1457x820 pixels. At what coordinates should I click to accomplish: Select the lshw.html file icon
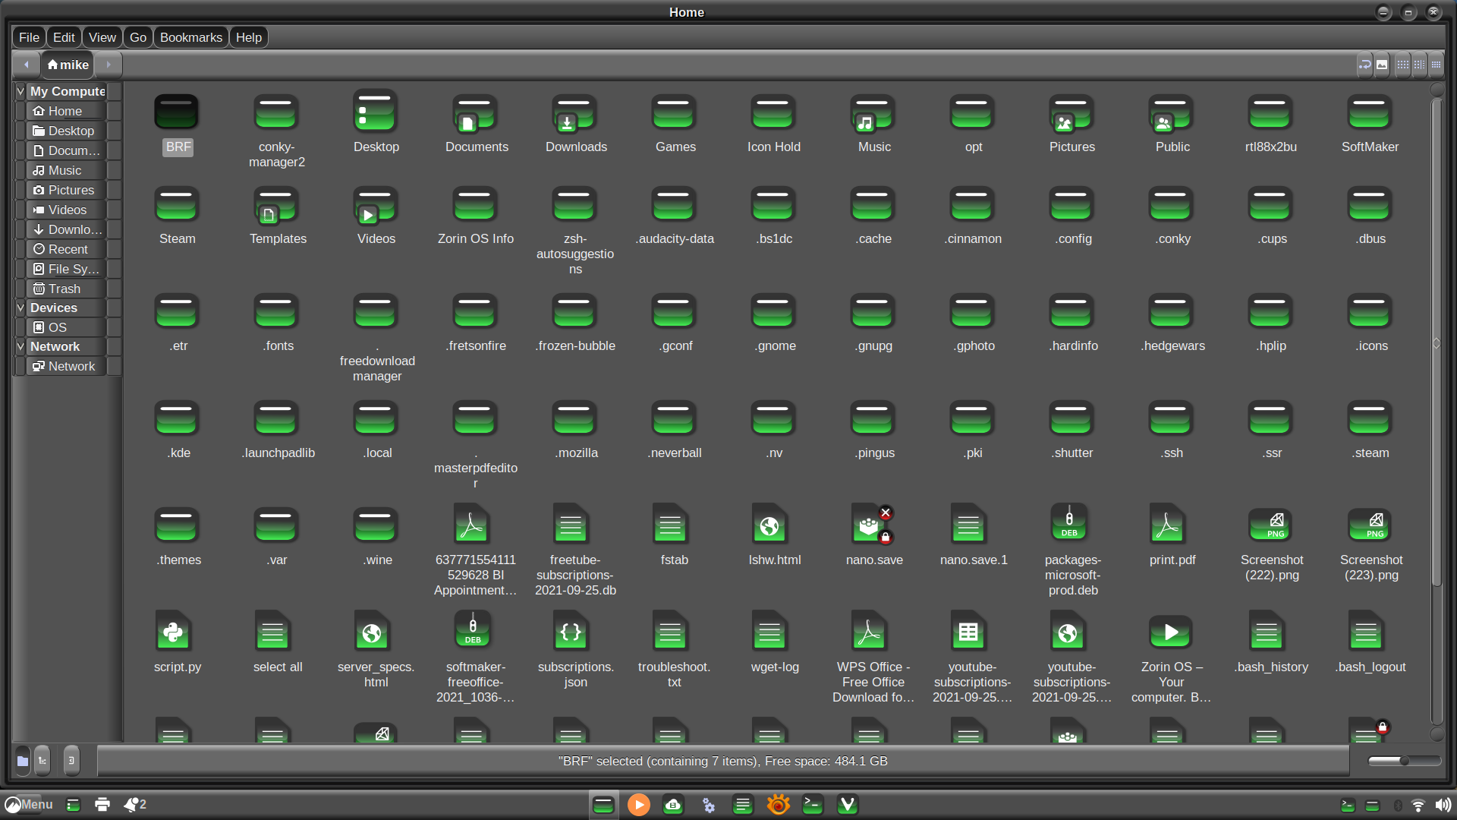(770, 524)
